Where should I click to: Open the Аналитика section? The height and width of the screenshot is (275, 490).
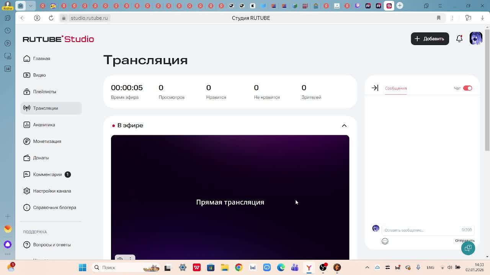tap(39, 125)
